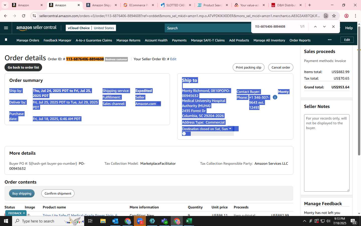Open Zoom from the taskbar
The width and height of the screenshot is (361, 226).
point(140,221)
